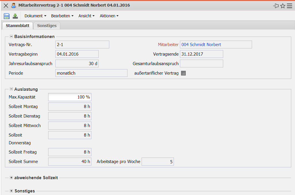
Task: Collapse the Basisinformationen section
Action: [12, 37]
